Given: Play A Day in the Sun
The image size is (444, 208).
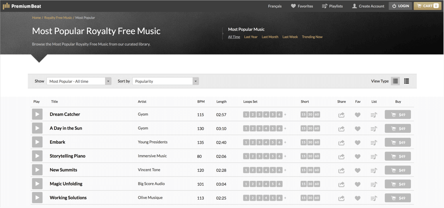Looking at the screenshot, I should point(37,128).
